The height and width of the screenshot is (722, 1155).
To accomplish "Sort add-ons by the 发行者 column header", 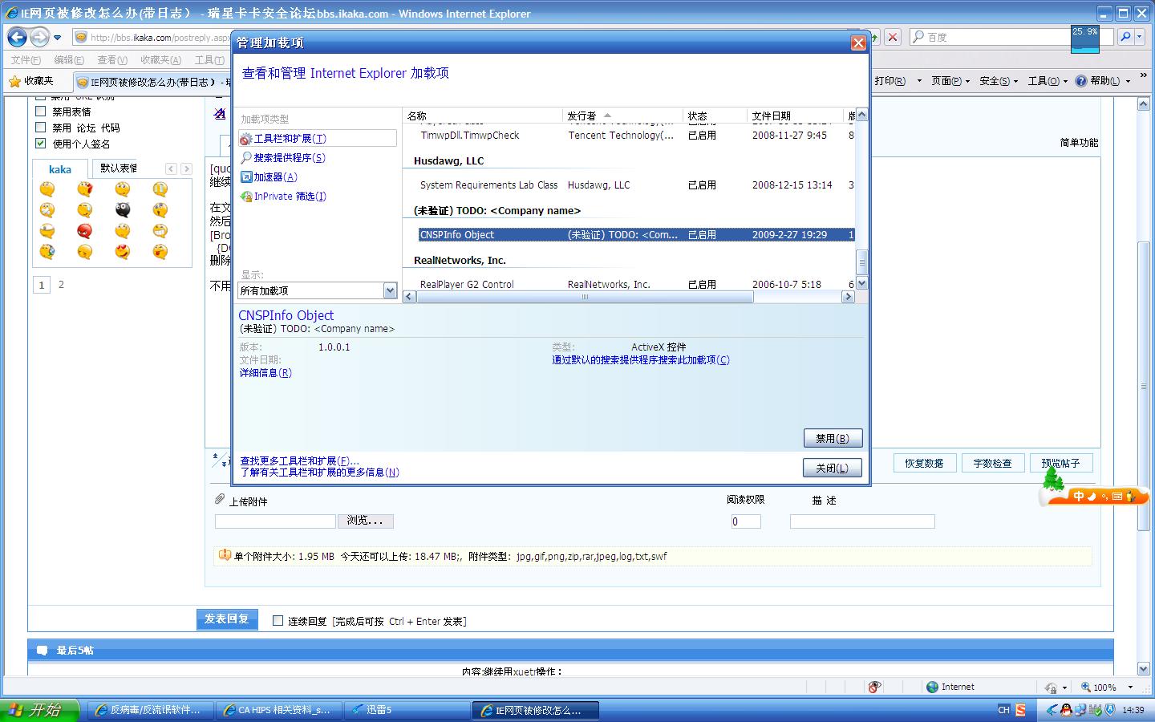I will [x=622, y=116].
